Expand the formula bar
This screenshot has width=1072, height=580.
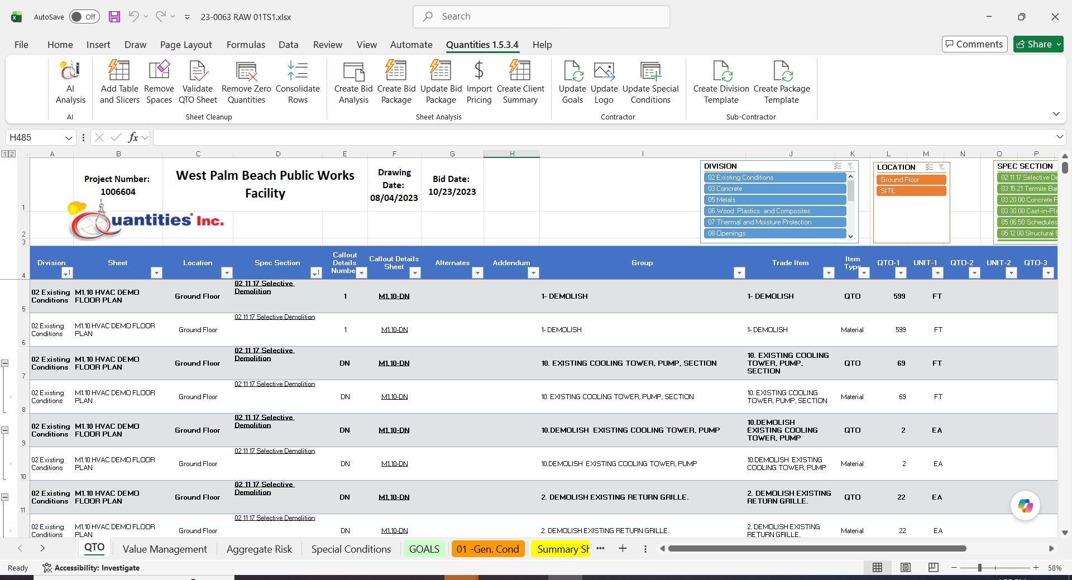[x=1059, y=137]
